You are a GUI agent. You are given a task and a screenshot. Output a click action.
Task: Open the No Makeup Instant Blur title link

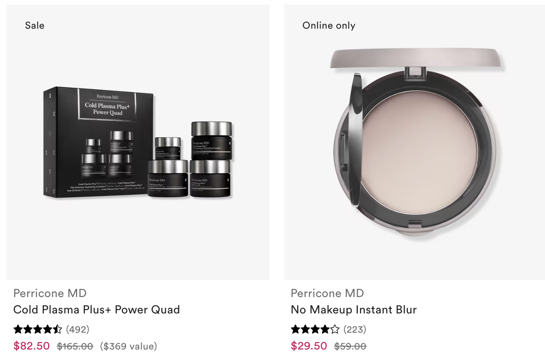tap(354, 309)
